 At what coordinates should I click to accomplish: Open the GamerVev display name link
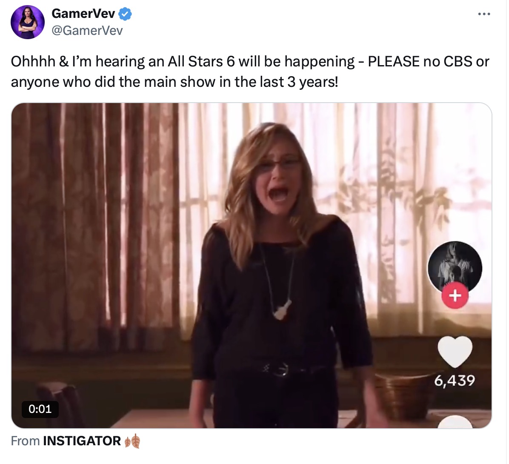[83, 14]
